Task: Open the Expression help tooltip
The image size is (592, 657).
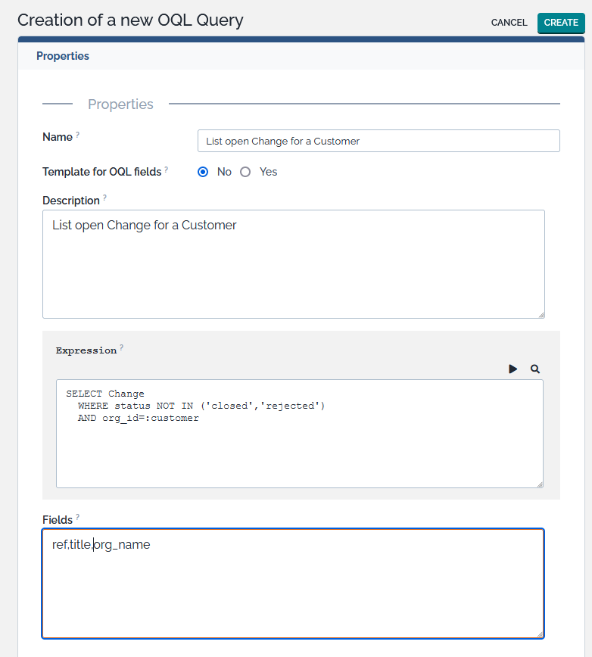Action: [x=122, y=346]
